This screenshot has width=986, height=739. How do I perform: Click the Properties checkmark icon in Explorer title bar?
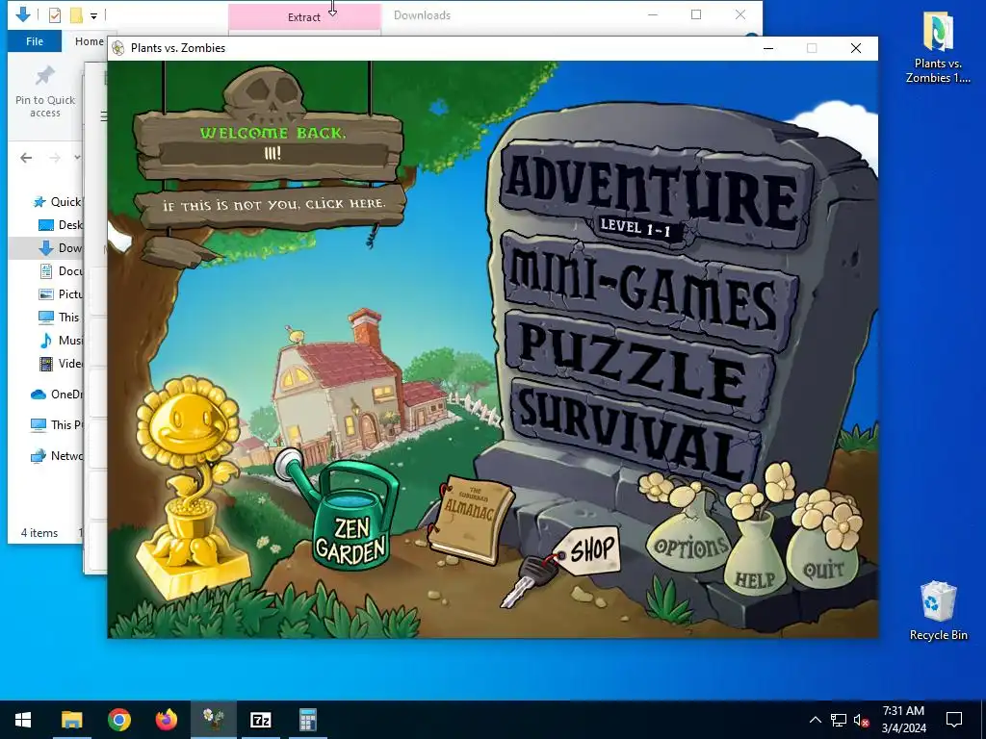click(55, 15)
